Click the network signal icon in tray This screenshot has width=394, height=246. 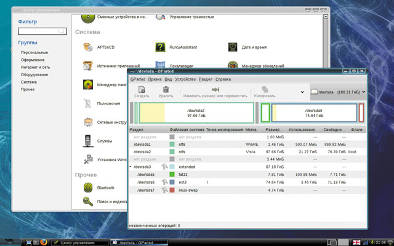tap(365, 242)
